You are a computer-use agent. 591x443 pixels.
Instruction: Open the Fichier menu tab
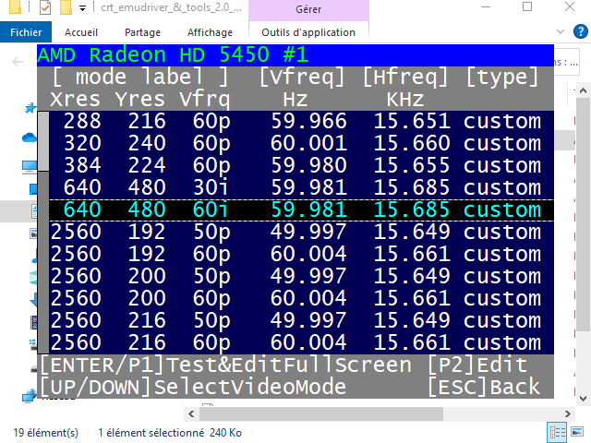coord(26,32)
